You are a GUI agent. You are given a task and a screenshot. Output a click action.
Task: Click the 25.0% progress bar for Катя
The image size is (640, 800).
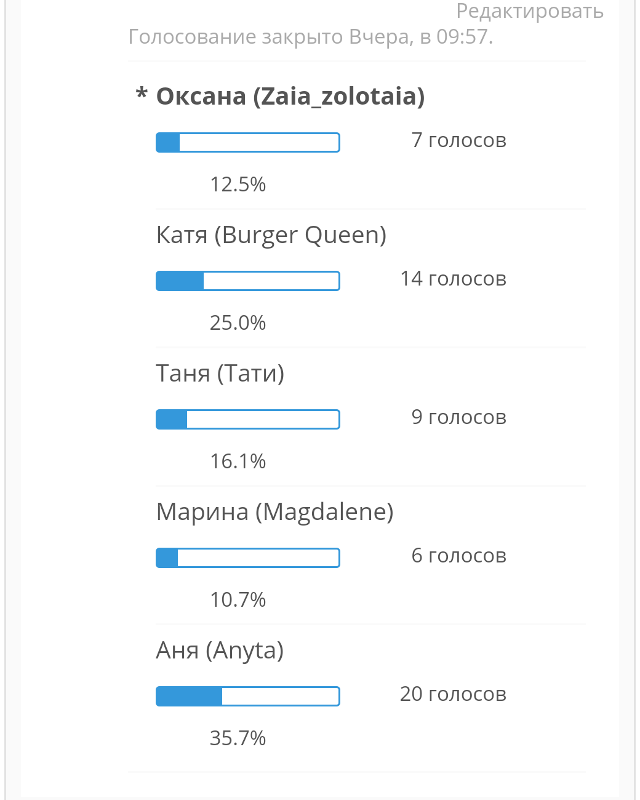pos(248,281)
